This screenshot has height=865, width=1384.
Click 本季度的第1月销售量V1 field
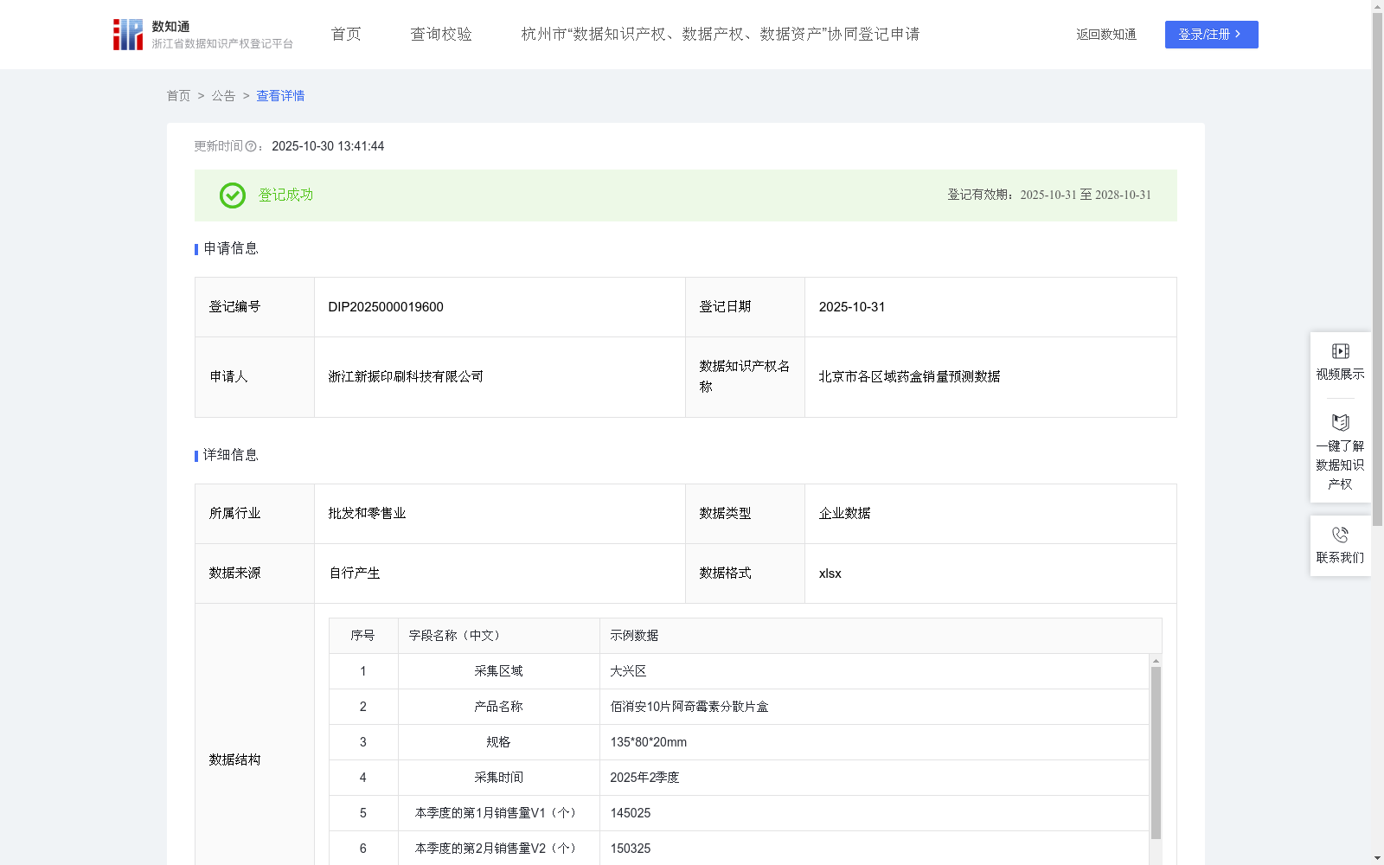click(x=499, y=813)
